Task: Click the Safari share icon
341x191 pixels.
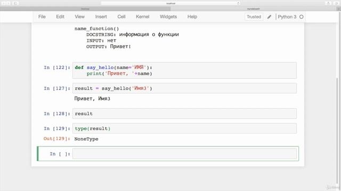Action: click(328, 3)
